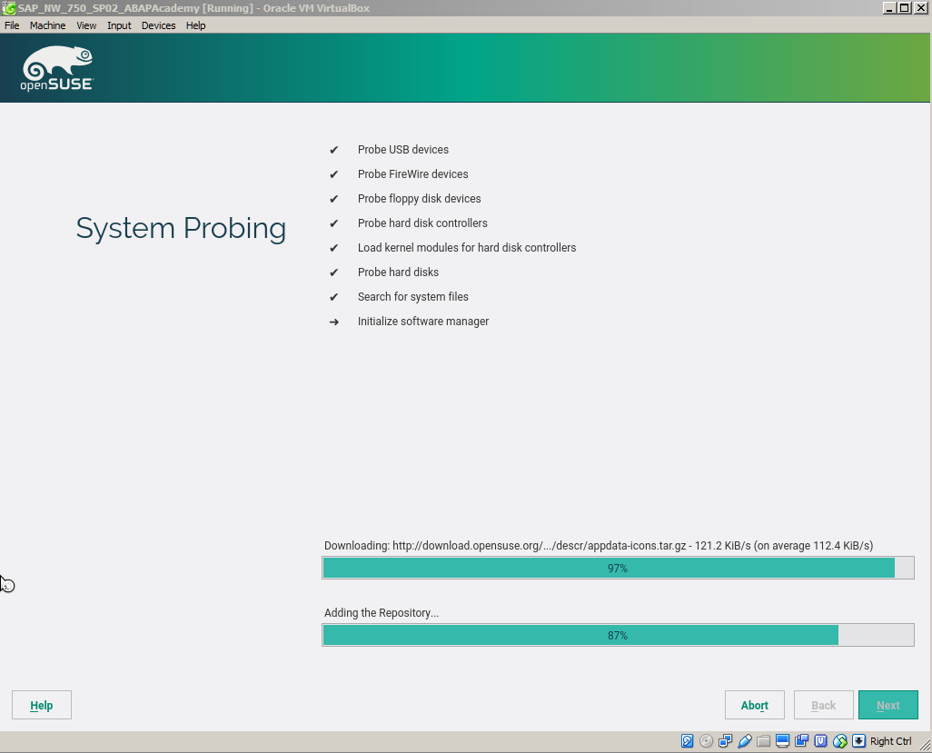
Task: Click the 'Downloading: http://download.opensuse.org' status line
Action: point(599,546)
